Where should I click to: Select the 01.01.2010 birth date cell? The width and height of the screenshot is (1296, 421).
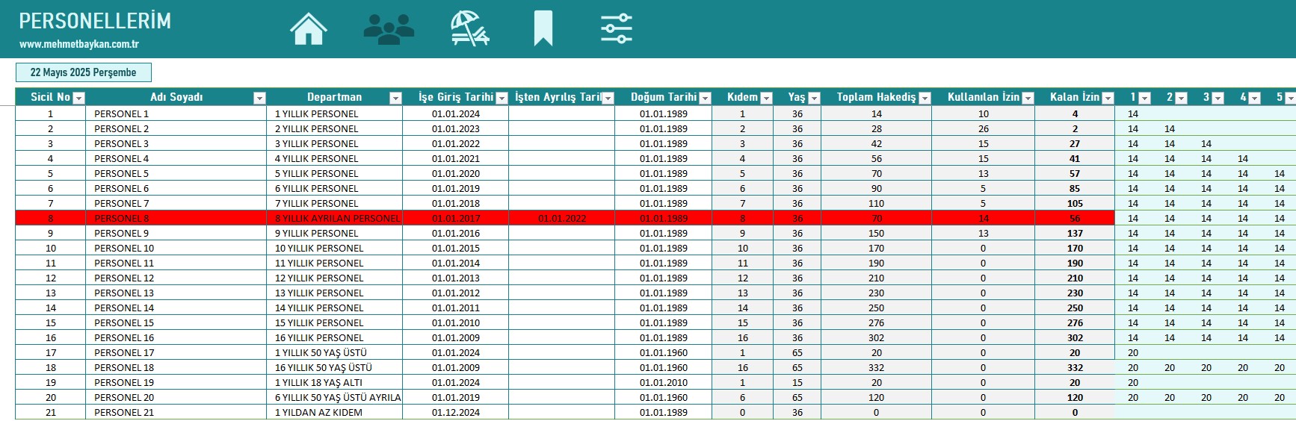(664, 382)
